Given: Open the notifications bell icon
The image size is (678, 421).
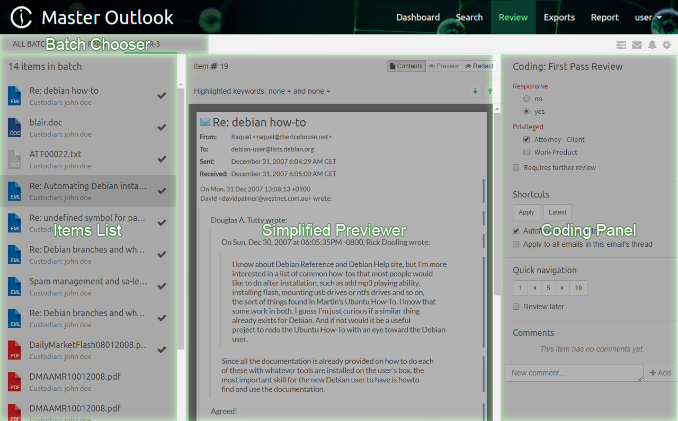Looking at the screenshot, I should (x=652, y=45).
